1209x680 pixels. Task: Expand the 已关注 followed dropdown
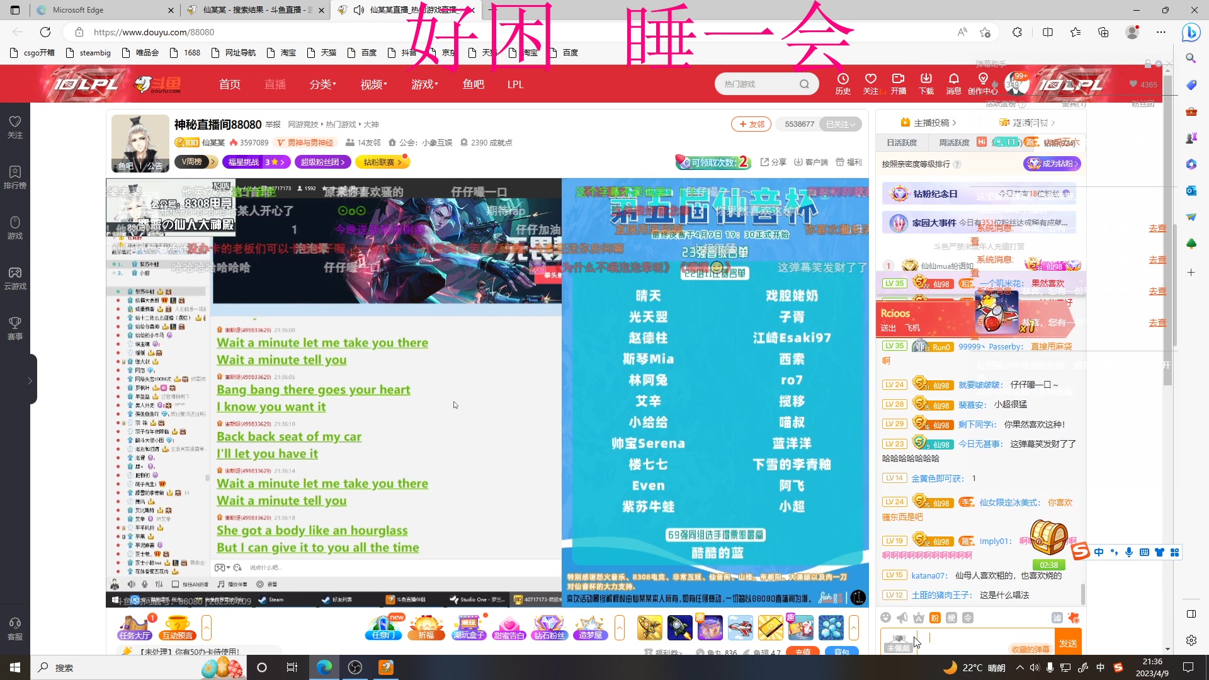[x=840, y=124]
